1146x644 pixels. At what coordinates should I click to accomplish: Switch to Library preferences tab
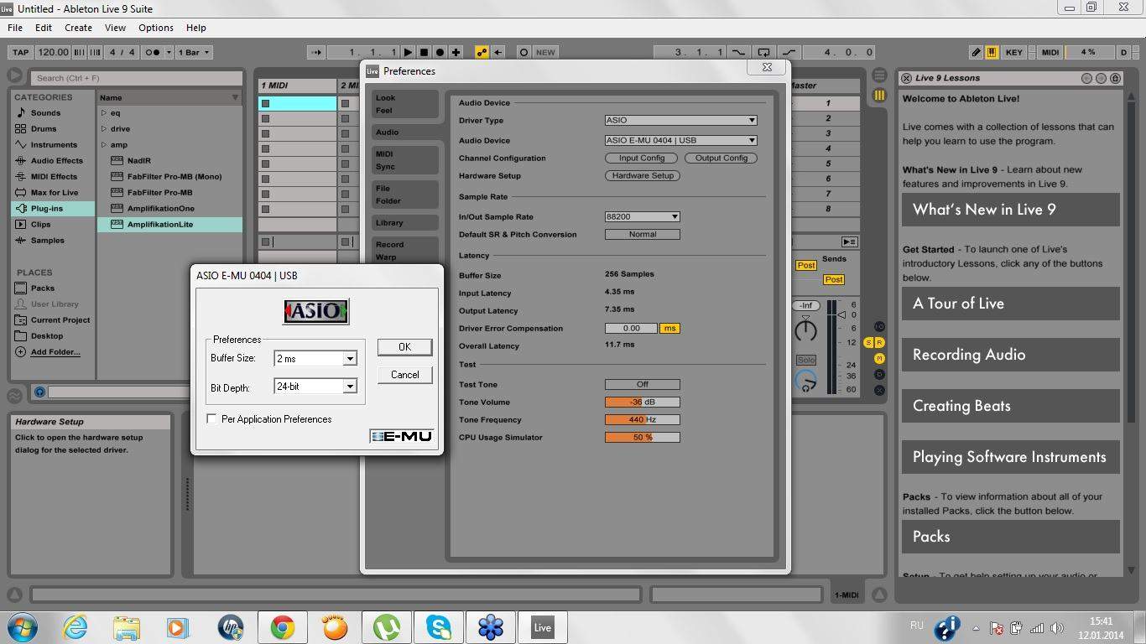(404, 223)
